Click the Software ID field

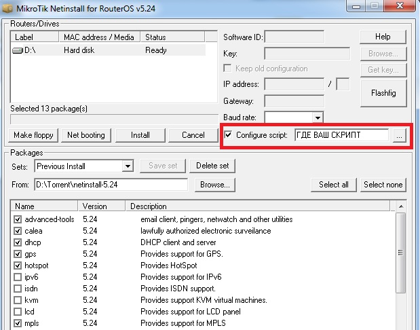pos(294,37)
